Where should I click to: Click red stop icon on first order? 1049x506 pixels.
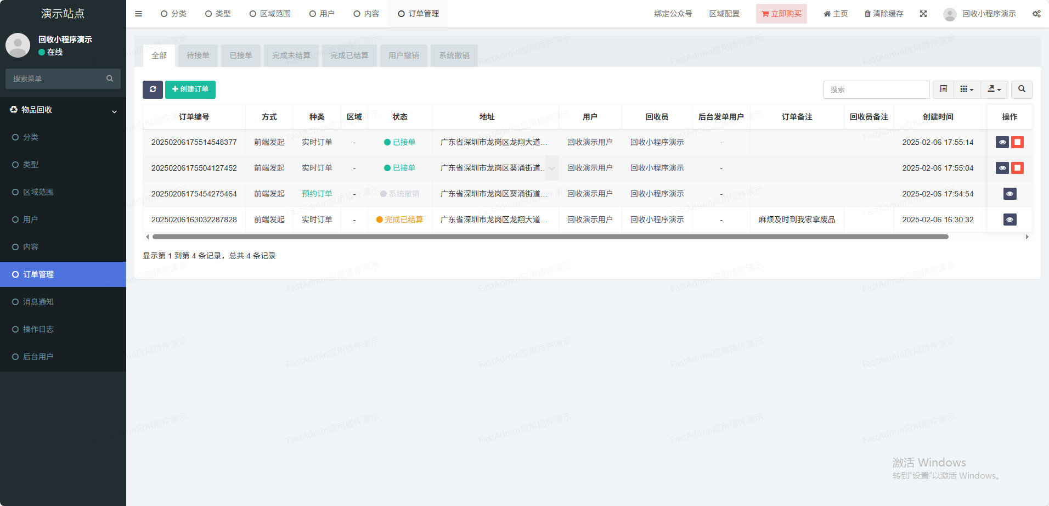(1017, 142)
